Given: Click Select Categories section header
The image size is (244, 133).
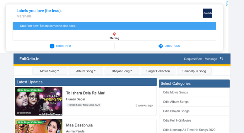Looking at the screenshot, I should click(x=194, y=83).
